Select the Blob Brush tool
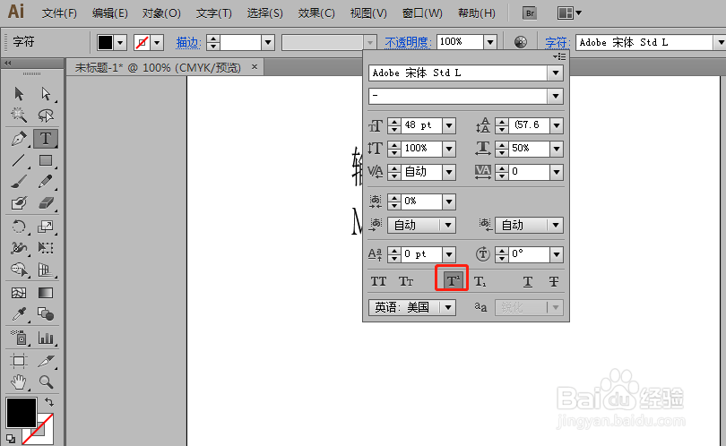 pos(19,202)
